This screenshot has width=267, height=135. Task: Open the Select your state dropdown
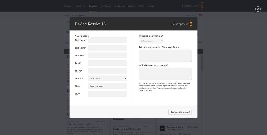pyautogui.click(x=107, y=86)
